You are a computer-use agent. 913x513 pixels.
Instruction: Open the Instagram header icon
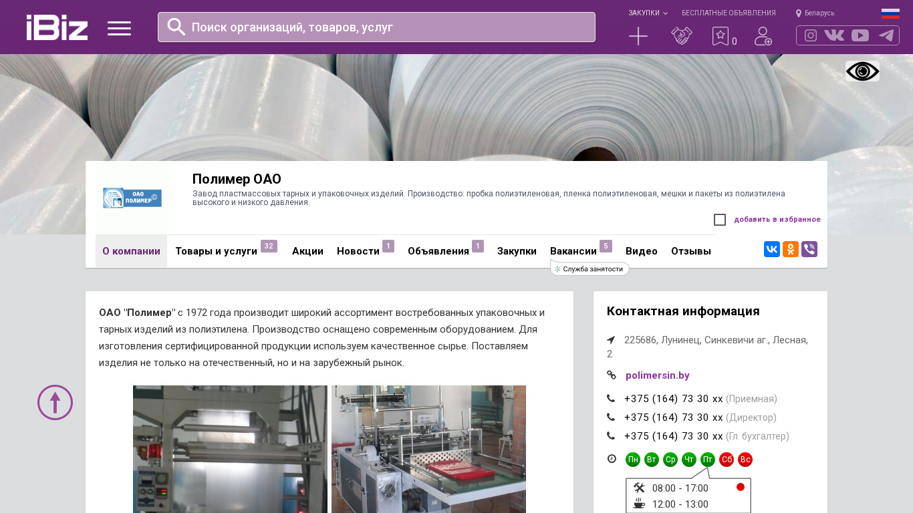pos(811,35)
